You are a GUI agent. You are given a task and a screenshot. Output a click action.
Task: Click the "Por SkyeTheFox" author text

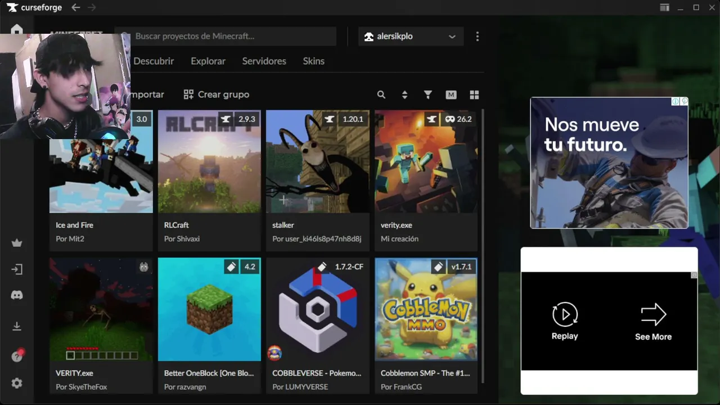pyautogui.click(x=81, y=387)
